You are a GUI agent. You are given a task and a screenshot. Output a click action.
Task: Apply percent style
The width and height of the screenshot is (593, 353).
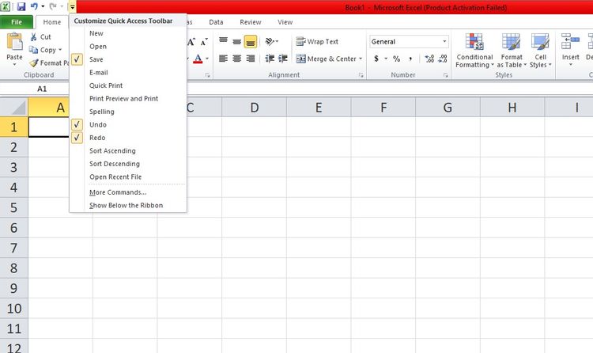pos(396,59)
